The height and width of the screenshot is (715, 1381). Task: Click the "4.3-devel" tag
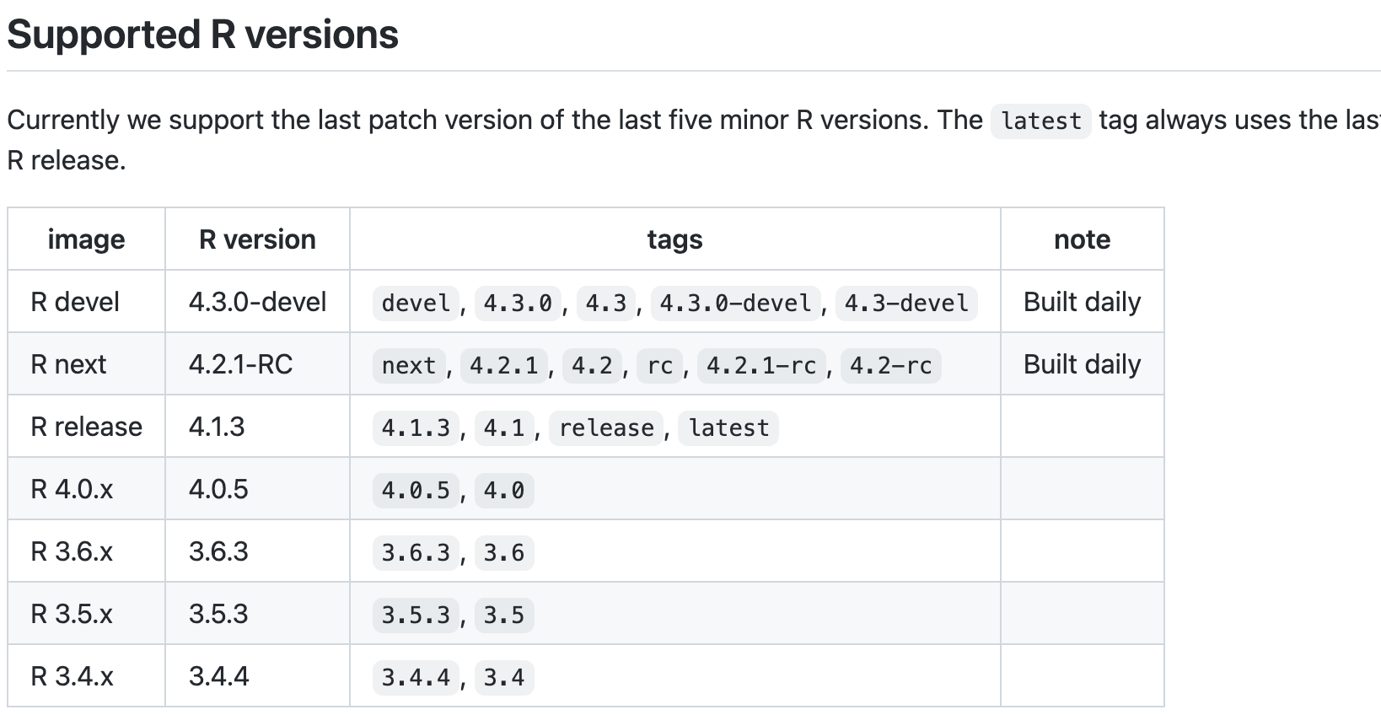click(x=906, y=304)
